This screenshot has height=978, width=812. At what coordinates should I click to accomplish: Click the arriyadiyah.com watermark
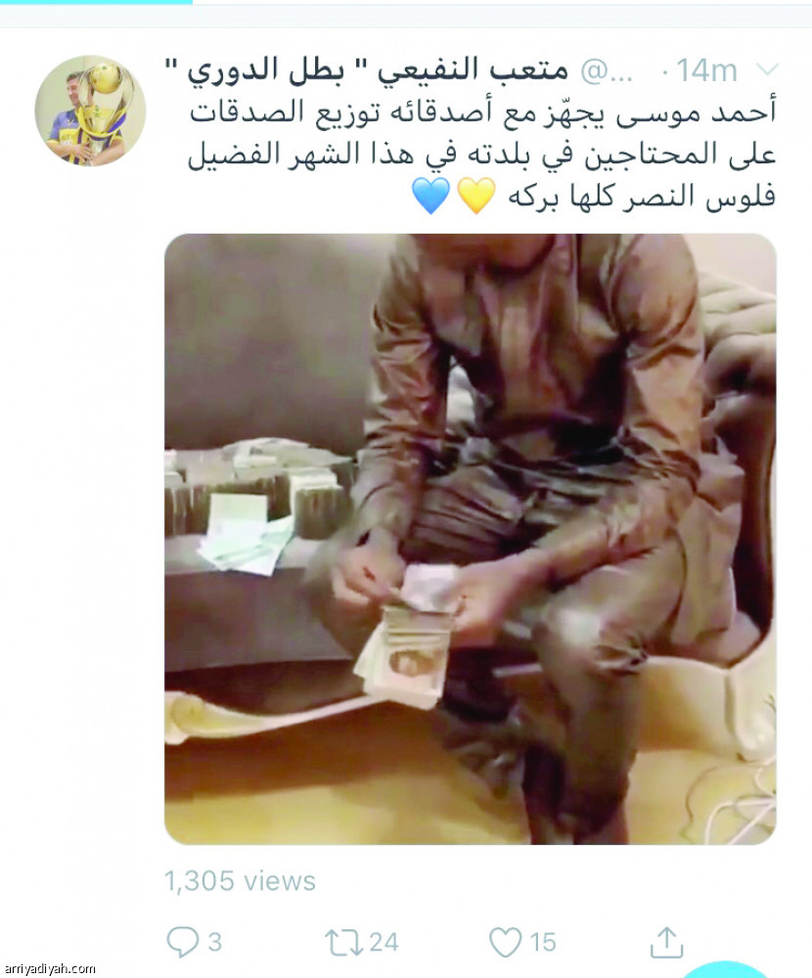pos(49,968)
